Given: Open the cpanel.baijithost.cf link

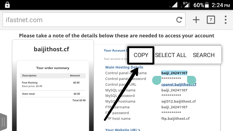Looking at the screenshot, I should pyautogui.click(x=179, y=84).
